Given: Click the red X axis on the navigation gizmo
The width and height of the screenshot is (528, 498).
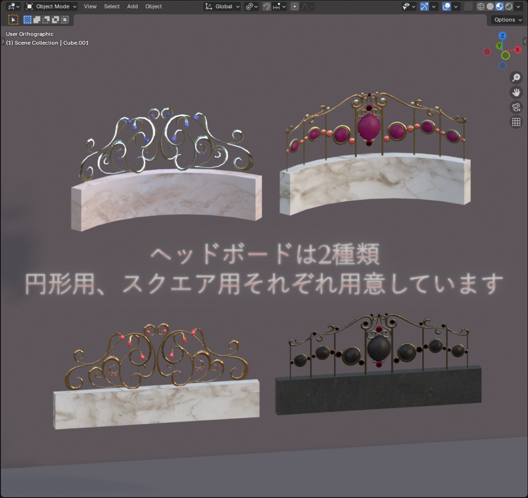Looking at the screenshot, I should (517, 50).
